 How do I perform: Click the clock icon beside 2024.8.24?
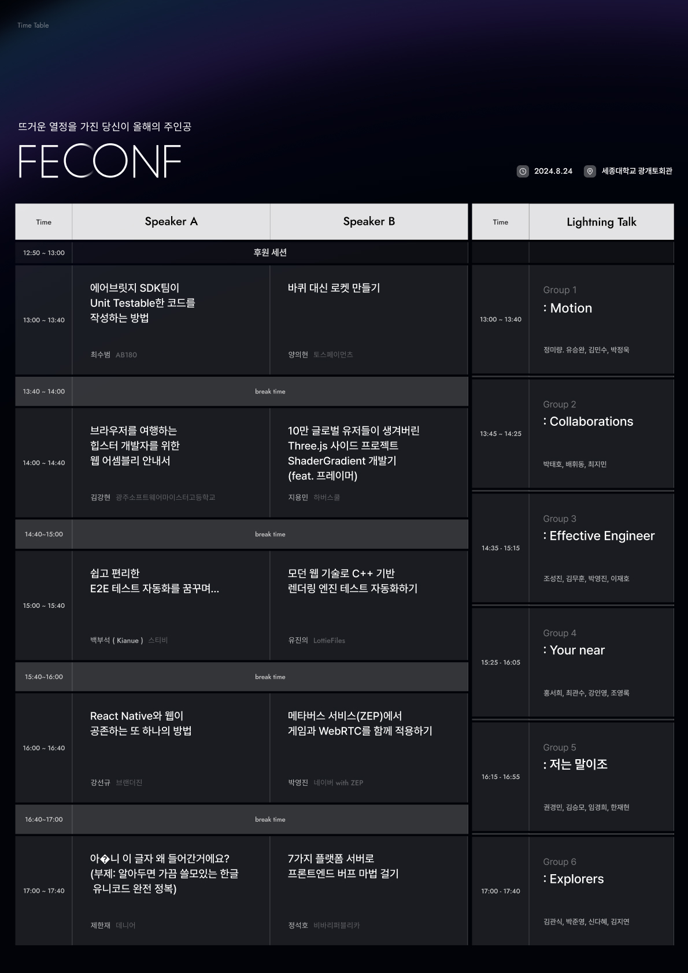tap(523, 171)
